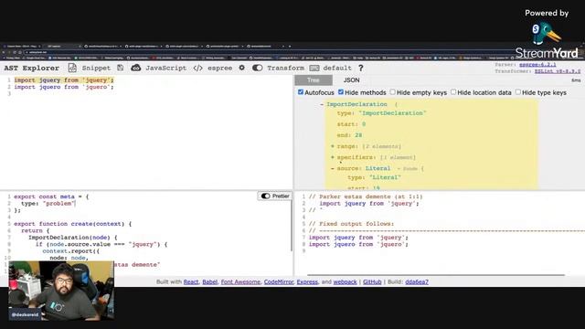The width and height of the screenshot is (585, 329).
Task: Click the code brackets icon beside espree
Action: pyautogui.click(x=198, y=68)
